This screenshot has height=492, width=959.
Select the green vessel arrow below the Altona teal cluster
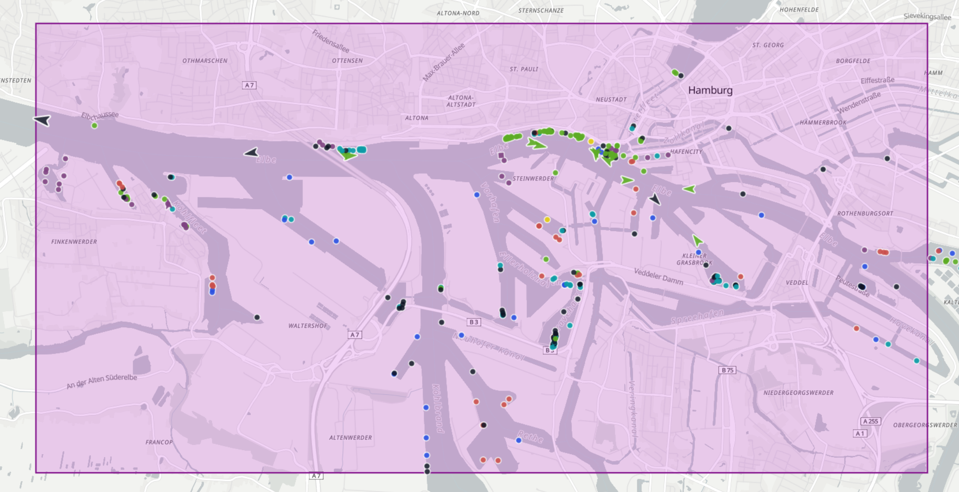[348, 155]
